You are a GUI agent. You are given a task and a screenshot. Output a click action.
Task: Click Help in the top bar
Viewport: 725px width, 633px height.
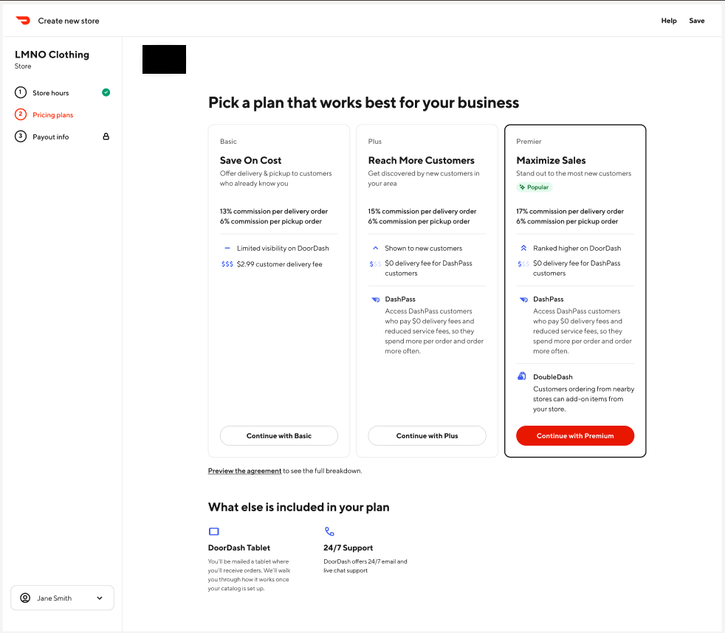tap(669, 21)
